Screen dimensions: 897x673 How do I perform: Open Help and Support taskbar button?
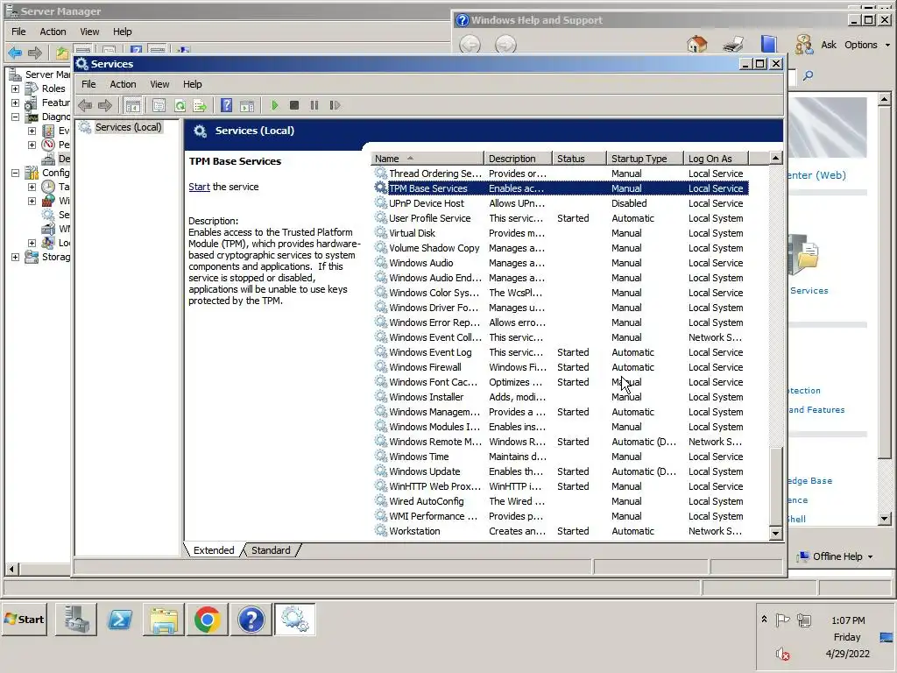tap(251, 620)
